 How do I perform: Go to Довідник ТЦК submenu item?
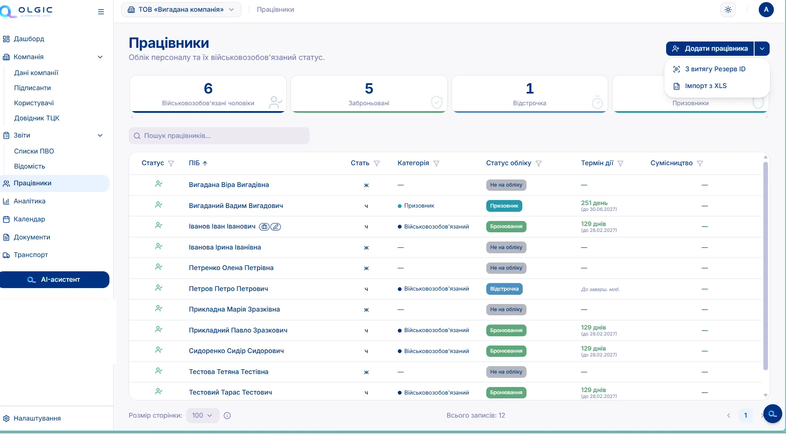(x=37, y=118)
